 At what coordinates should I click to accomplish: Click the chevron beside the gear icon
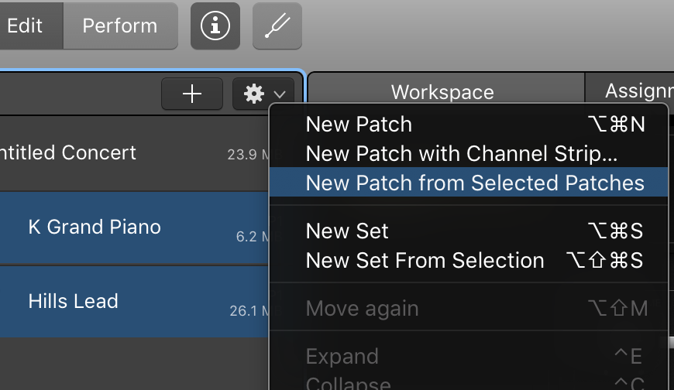click(280, 94)
